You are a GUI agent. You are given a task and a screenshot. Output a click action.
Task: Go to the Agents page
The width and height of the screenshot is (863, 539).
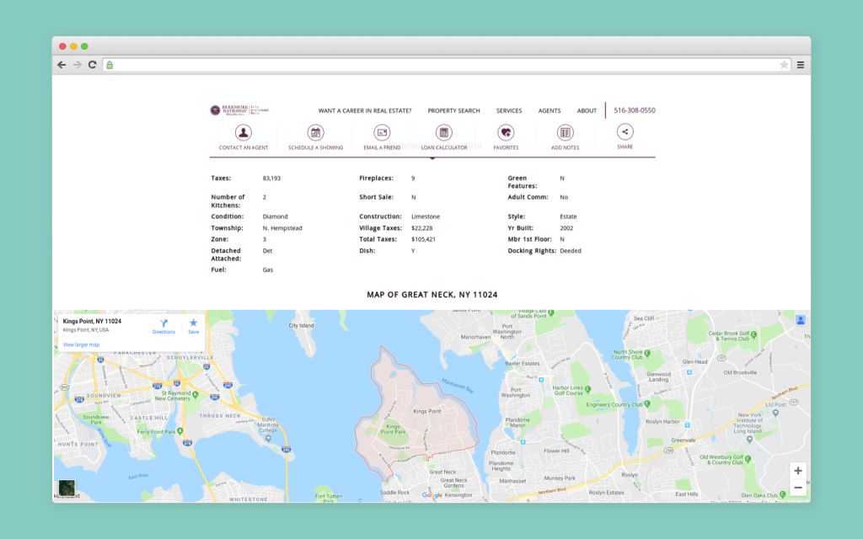[549, 111]
